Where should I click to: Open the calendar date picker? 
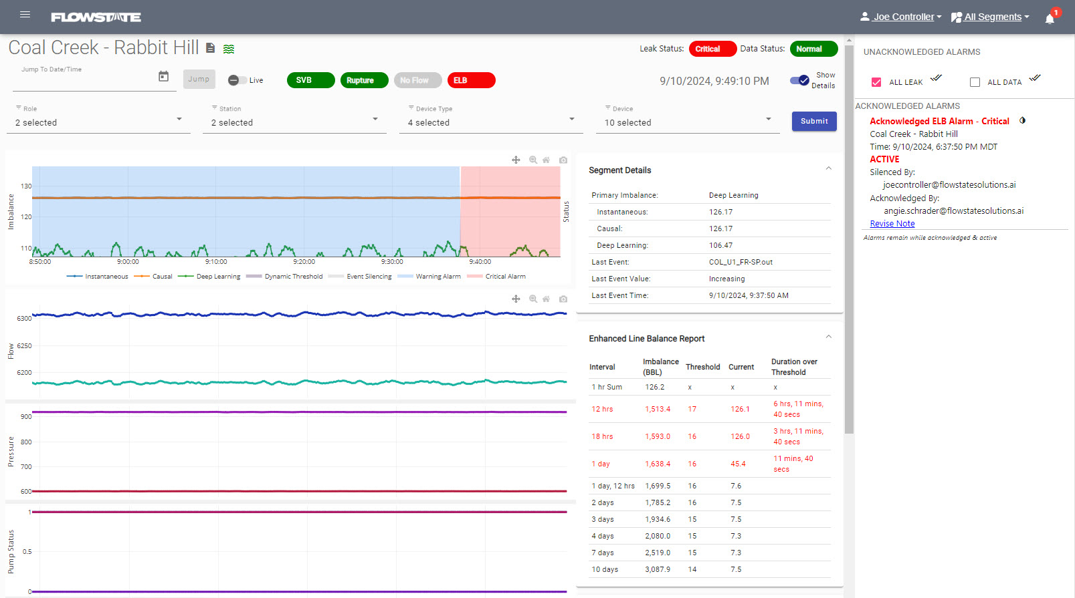(163, 76)
